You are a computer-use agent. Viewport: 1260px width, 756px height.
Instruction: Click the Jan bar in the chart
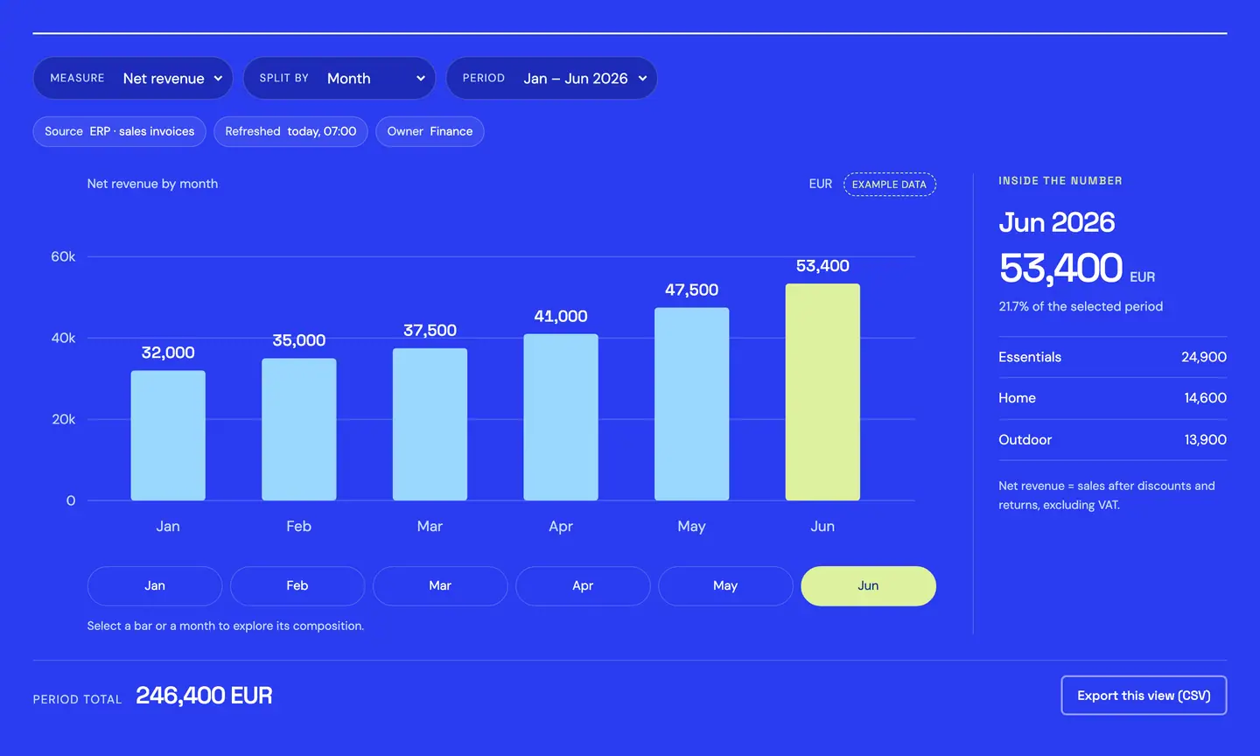[x=168, y=436]
